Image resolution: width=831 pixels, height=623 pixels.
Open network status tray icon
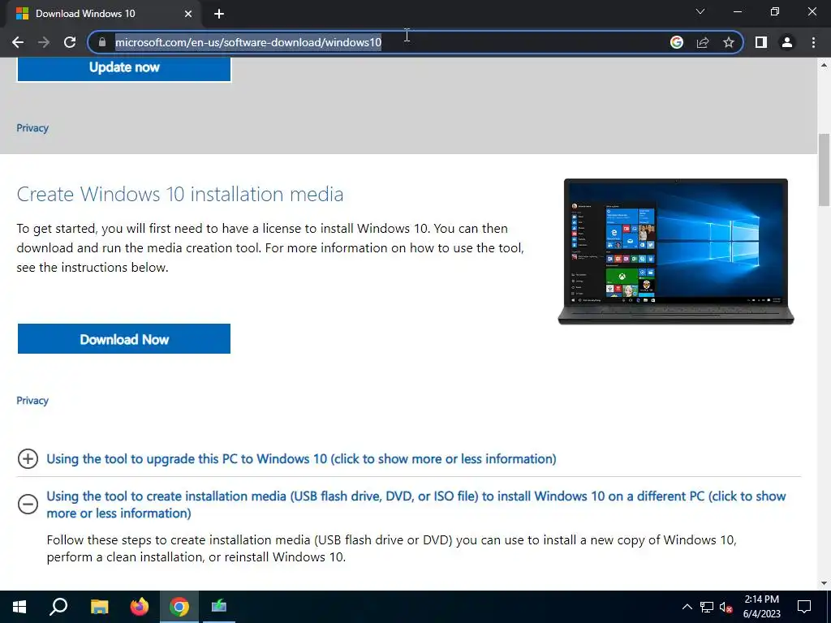(x=707, y=607)
